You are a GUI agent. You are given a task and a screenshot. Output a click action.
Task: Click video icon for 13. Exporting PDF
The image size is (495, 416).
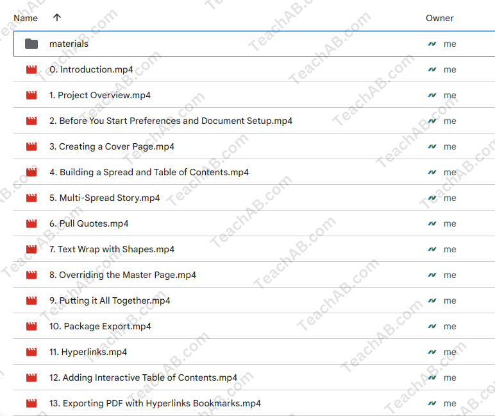tap(31, 403)
